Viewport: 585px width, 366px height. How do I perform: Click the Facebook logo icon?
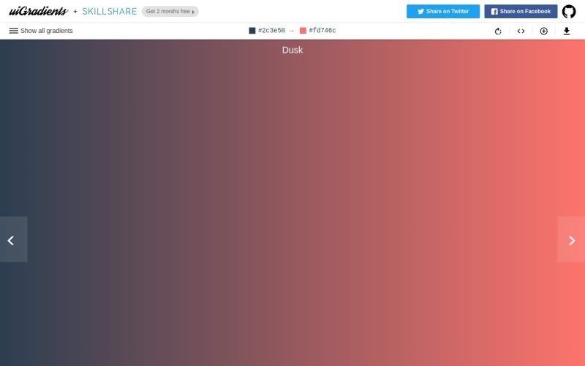point(494,12)
